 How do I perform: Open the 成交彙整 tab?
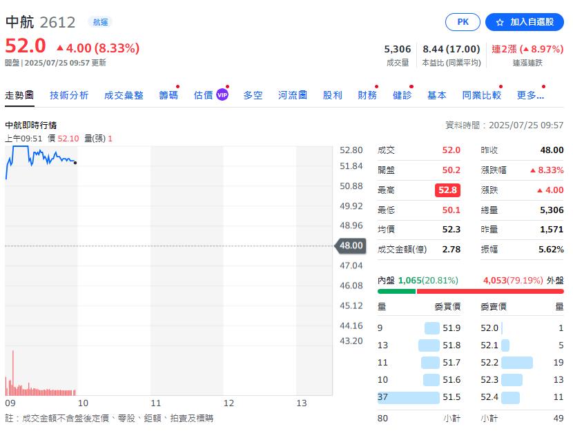[124, 95]
